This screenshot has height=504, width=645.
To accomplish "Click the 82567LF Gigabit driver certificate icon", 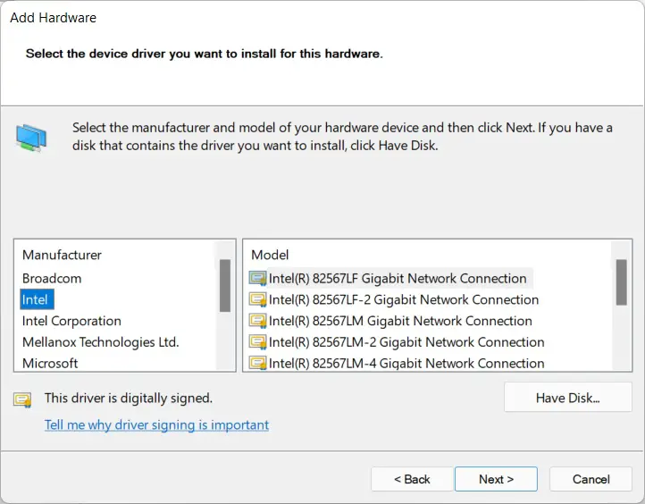I will (x=257, y=279).
